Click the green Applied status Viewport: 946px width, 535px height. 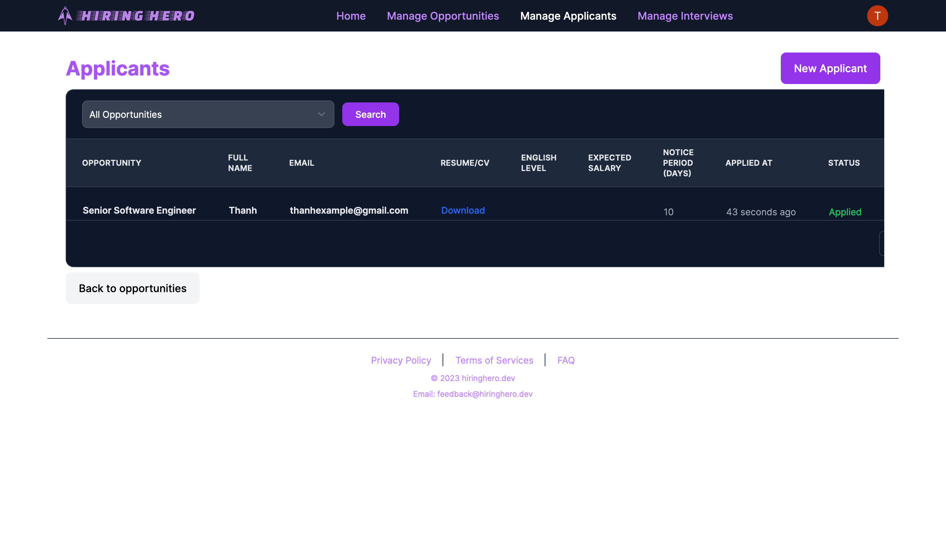pos(845,212)
